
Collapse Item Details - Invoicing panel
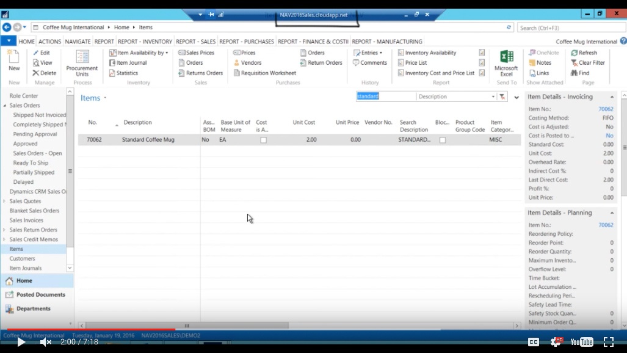pos(612,97)
